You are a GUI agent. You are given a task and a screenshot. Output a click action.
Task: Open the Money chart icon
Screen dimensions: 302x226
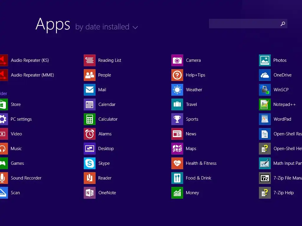tap(177, 192)
